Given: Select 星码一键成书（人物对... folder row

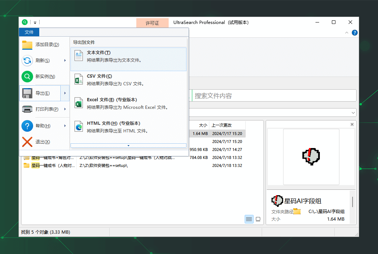Looking at the screenshot, I should 134,165.
